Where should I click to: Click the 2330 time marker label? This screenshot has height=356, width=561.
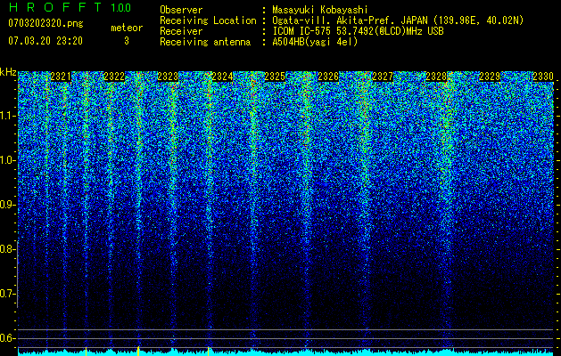click(x=543, y=77)
